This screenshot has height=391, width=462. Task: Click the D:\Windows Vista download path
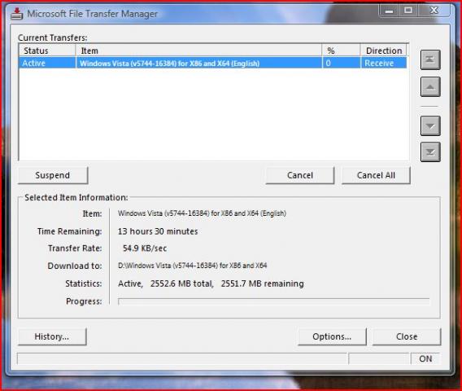193,266
